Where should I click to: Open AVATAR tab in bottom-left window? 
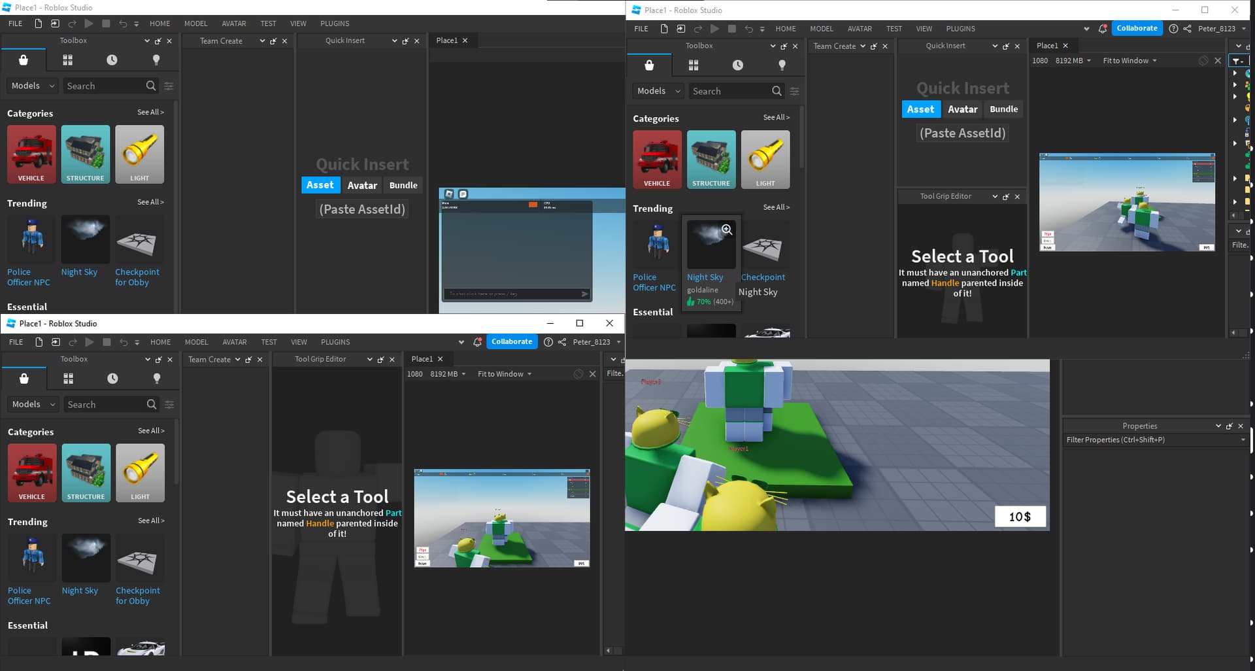pyautogui.click(x=234, y=342)
